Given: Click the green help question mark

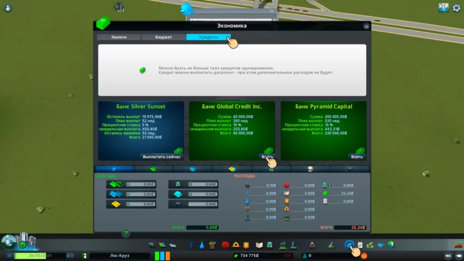Looking at the screenshot, I should 125,234.
